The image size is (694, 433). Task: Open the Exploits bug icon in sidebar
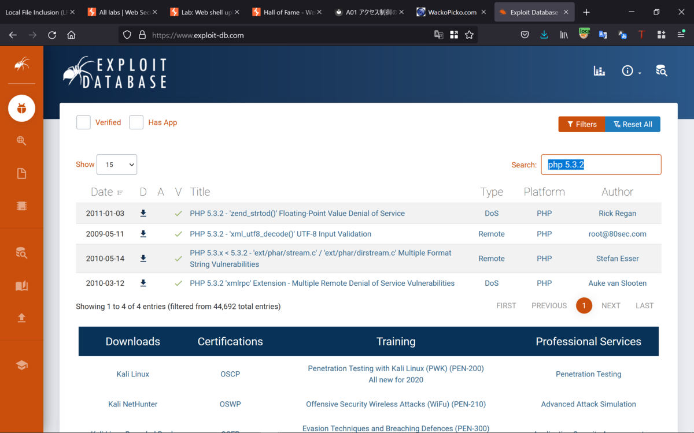(x=21, y=108)
